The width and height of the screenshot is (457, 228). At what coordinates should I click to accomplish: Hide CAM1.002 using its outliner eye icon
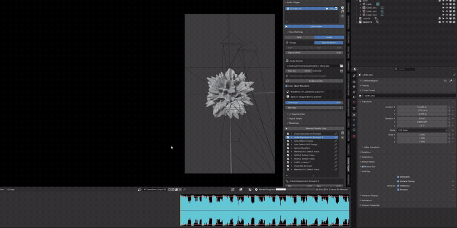point(447,11)
